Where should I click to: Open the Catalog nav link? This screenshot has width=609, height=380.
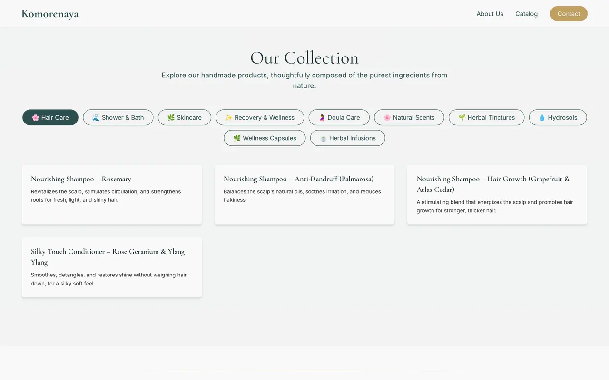pos(526,14)
